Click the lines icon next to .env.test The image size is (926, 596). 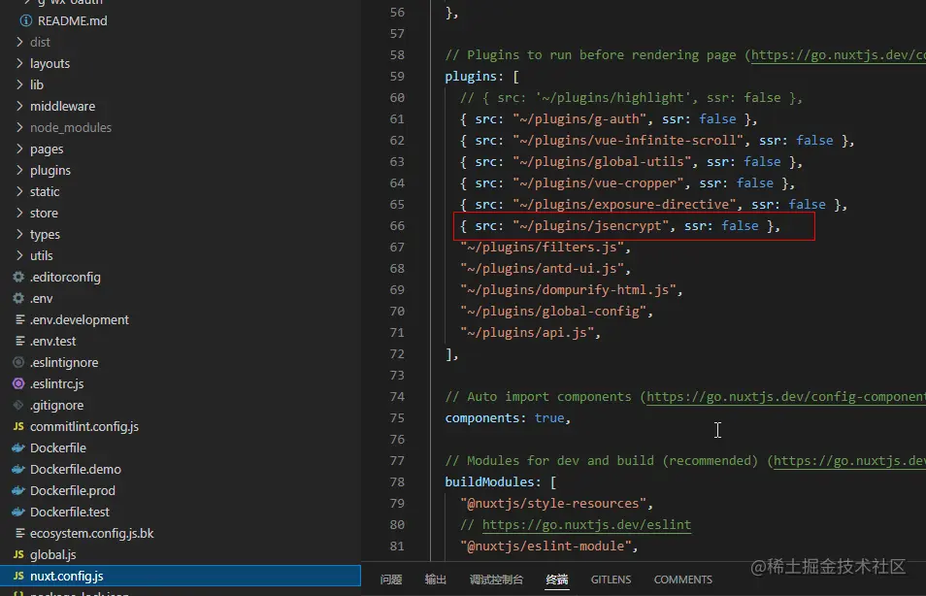(19, 341)
